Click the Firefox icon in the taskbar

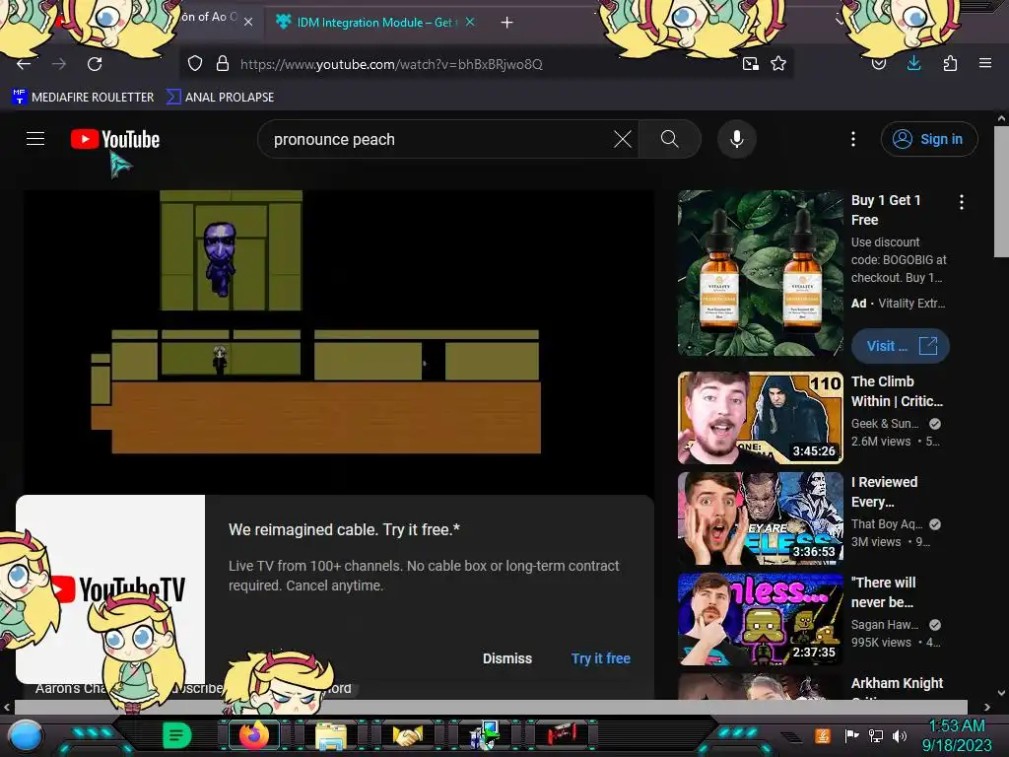click(253, 735)
